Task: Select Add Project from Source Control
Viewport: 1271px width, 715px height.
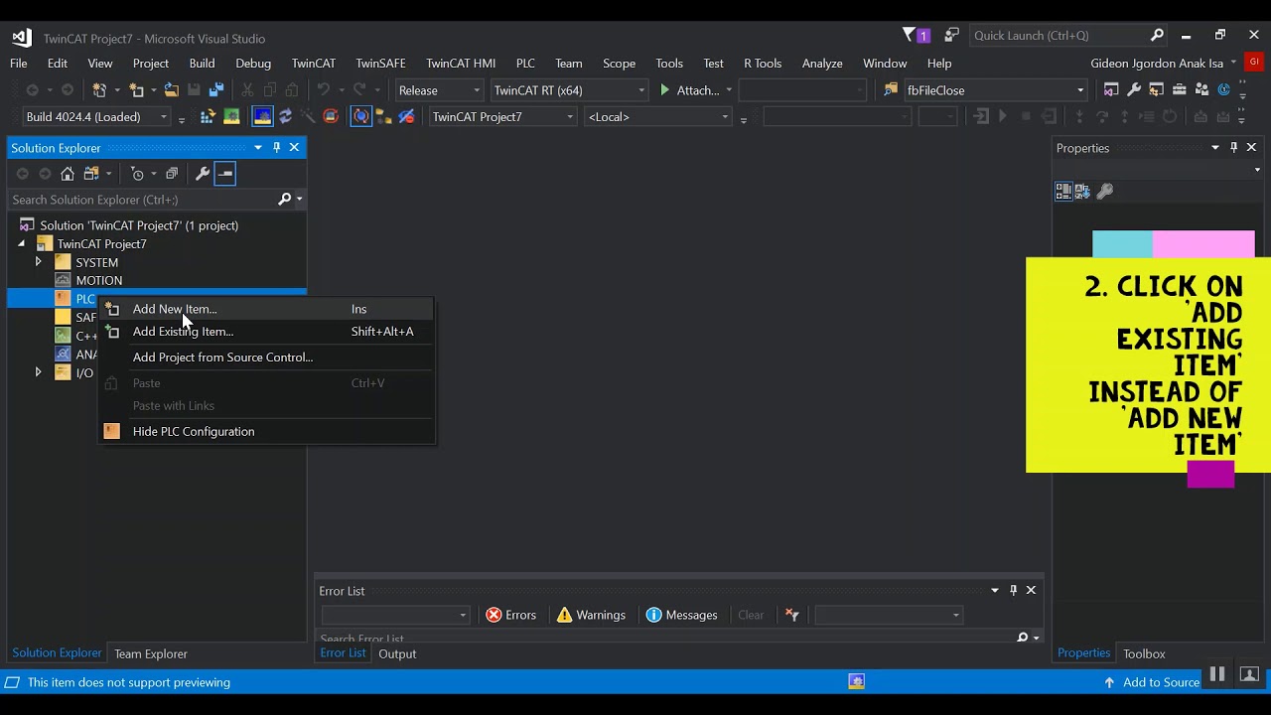Action: pyautogui.click(x=266, y=357)
